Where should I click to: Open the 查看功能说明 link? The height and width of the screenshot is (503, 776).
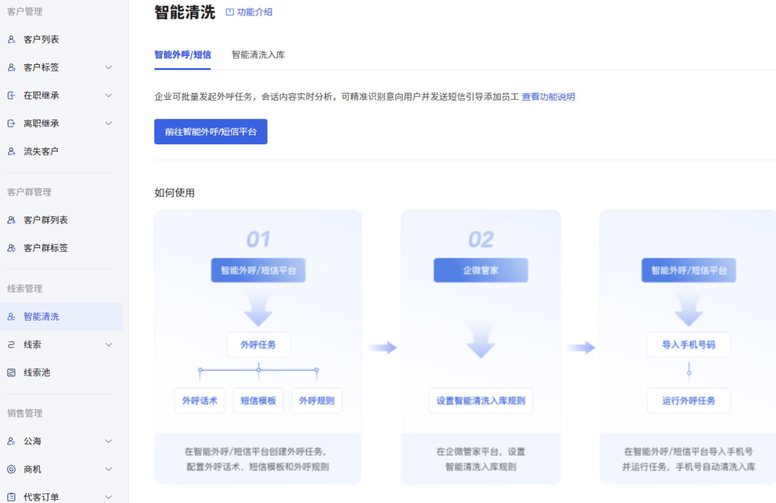[548, 97]
